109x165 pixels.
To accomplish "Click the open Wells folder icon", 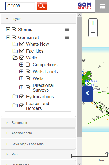I will [15, 58].
